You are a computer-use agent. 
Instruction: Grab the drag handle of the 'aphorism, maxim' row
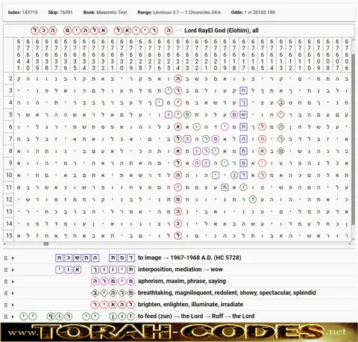click(6, 282)
